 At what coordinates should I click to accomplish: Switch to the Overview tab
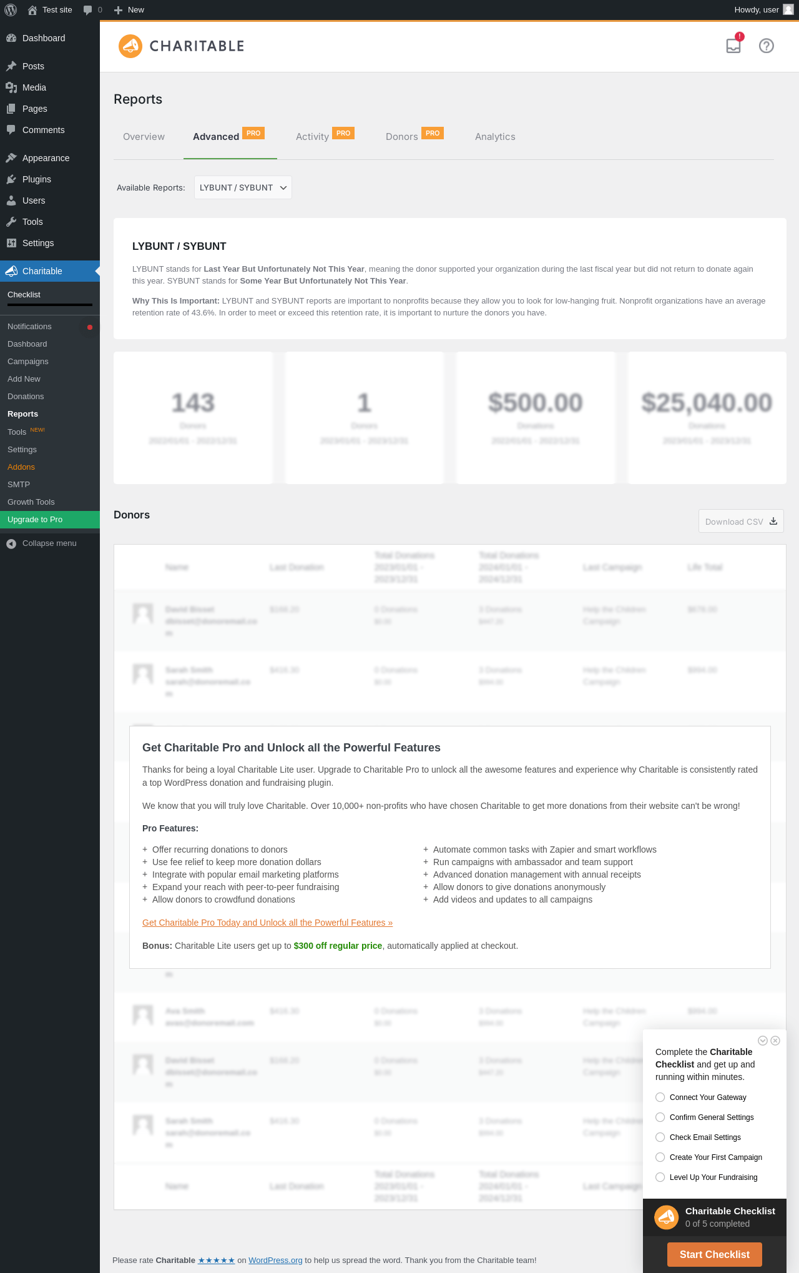pyautogui.click(x=144, y=137)
